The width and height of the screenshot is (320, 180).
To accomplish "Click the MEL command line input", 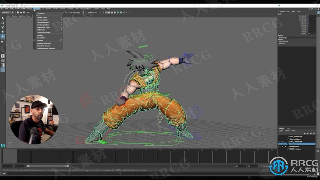I will [63, 173].
